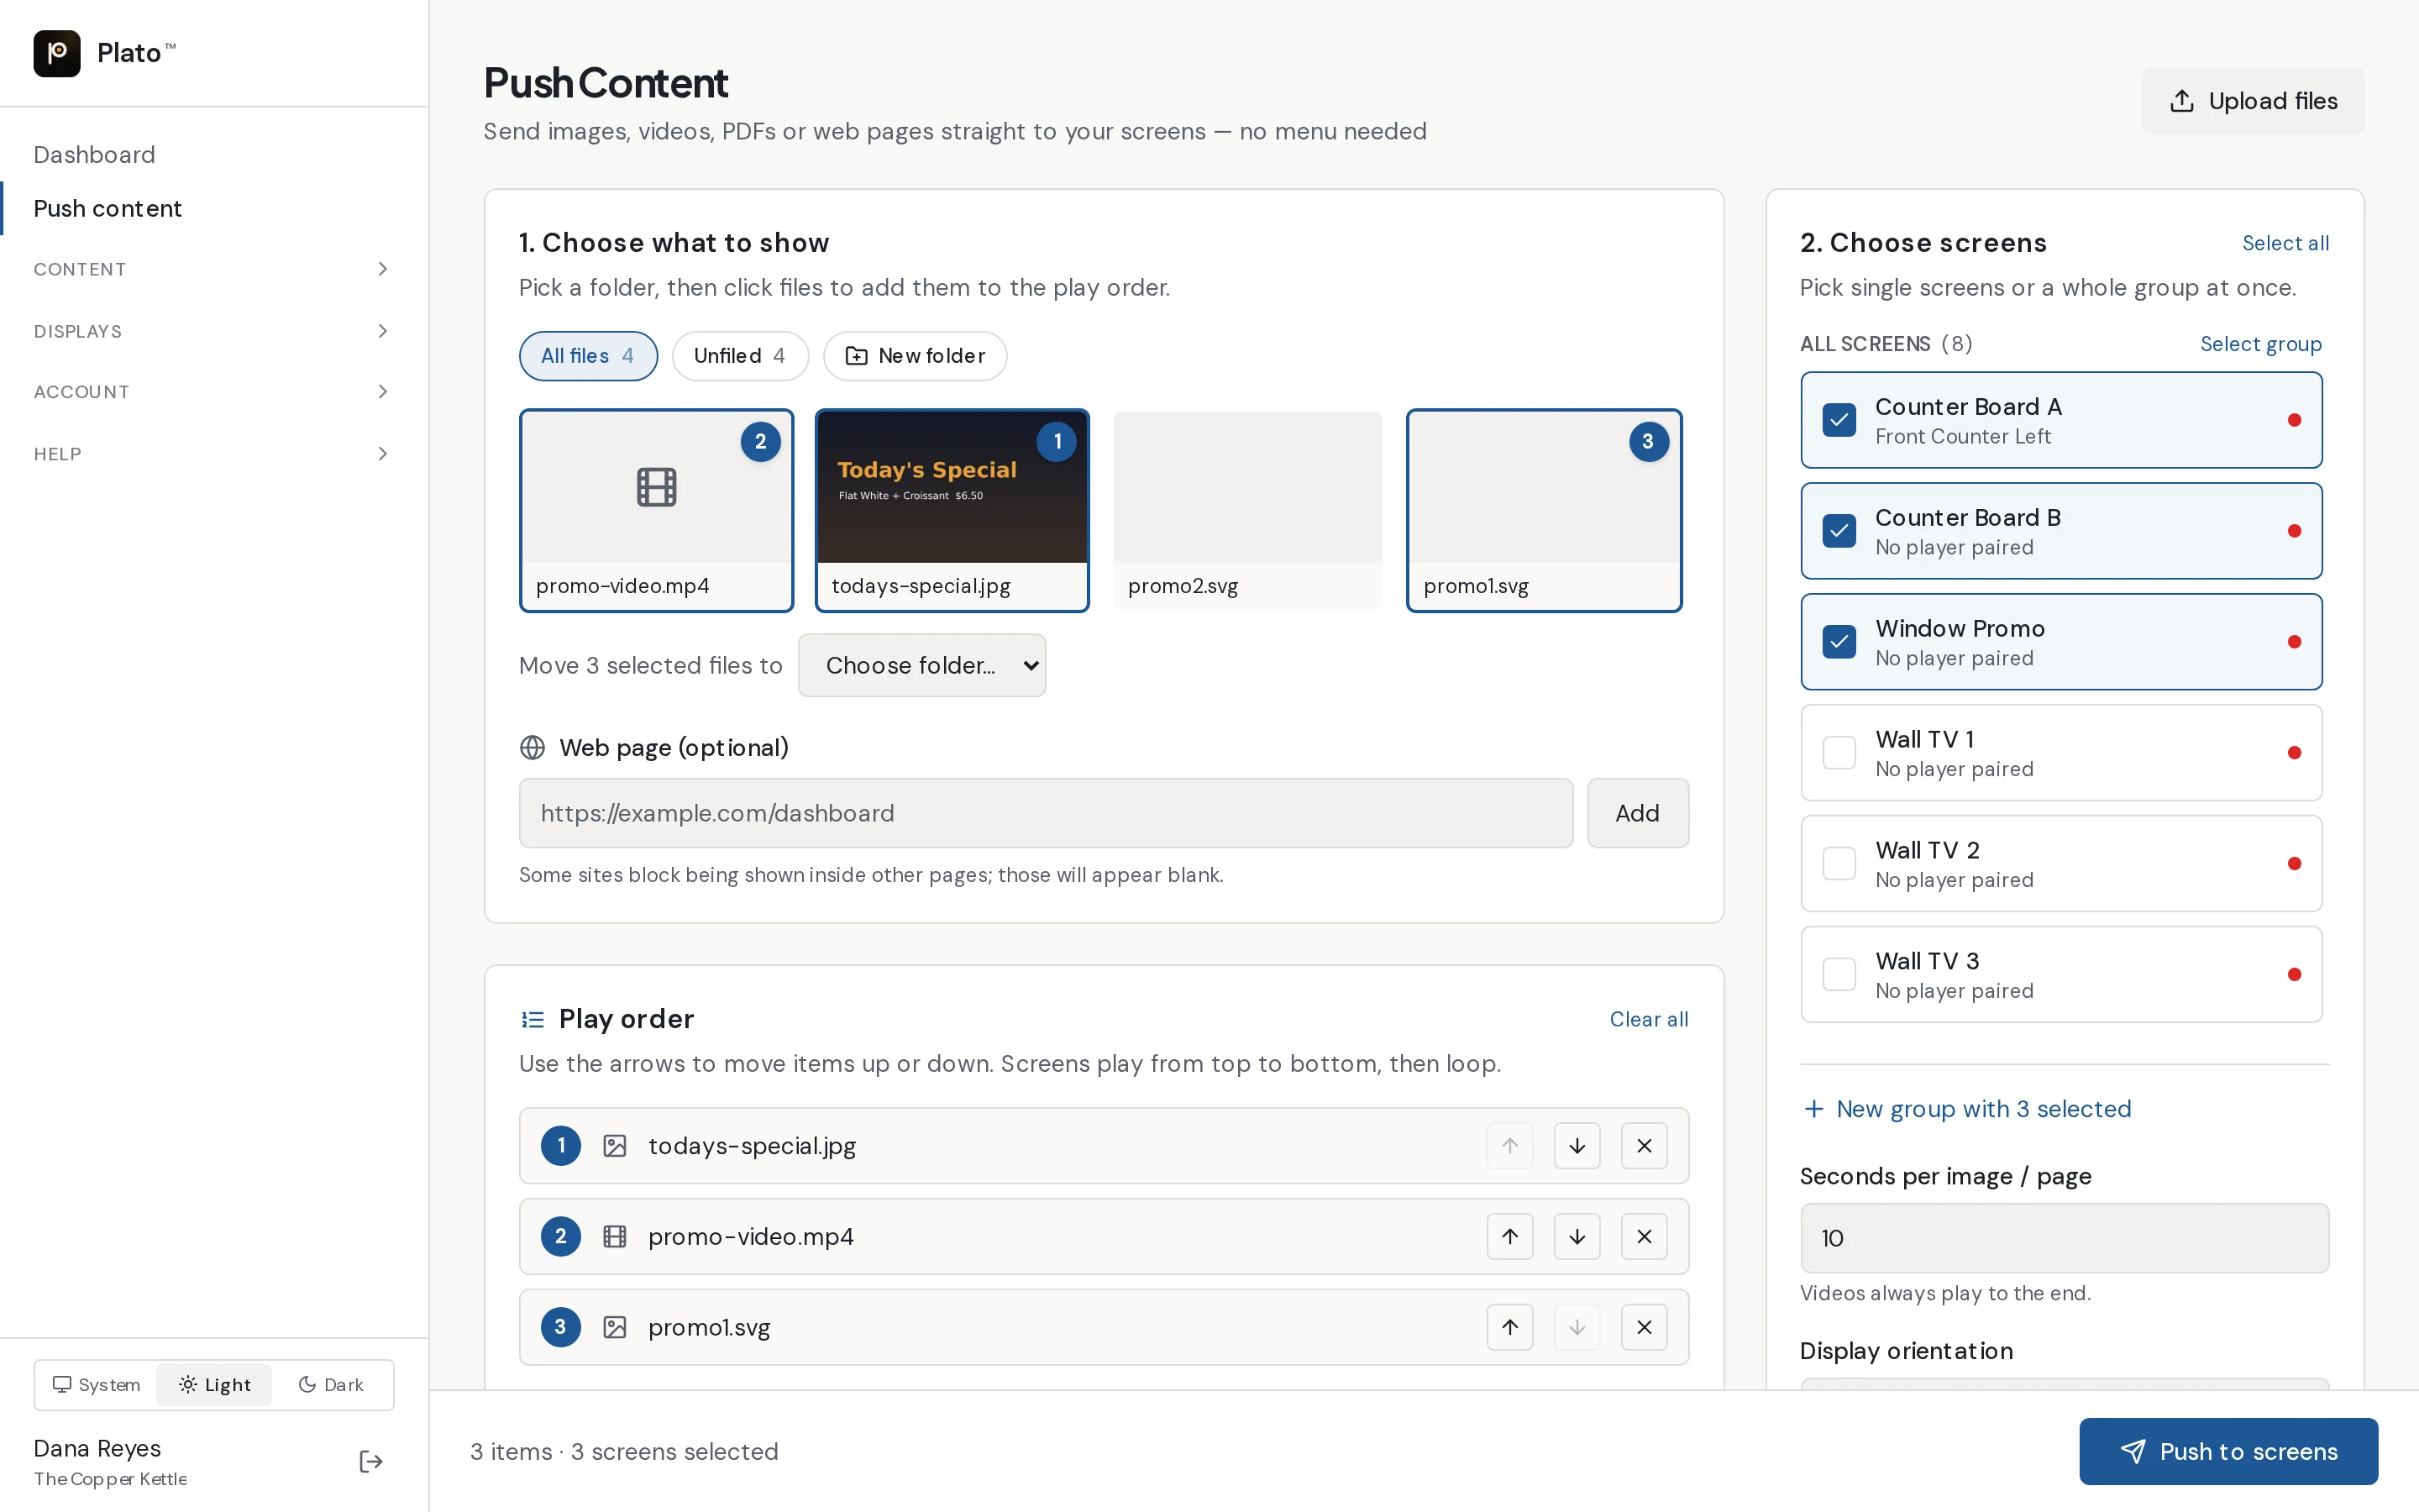The height and width of the screenshot is (1512, 2419).
Task: Open the Choose folder dropdown
Action: coord(921,665)
